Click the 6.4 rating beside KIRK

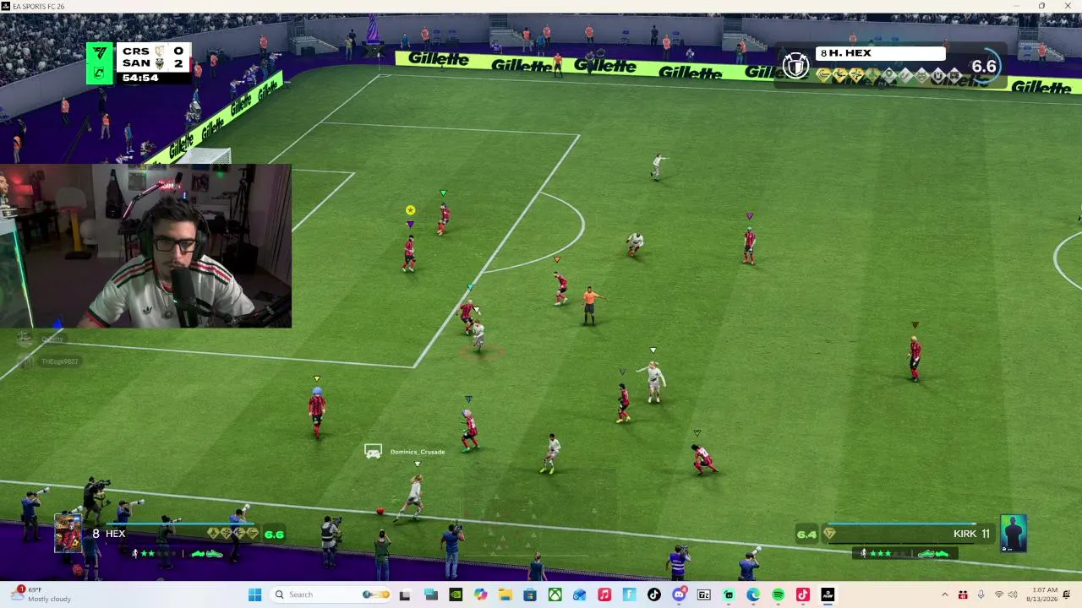click(806, 534)
